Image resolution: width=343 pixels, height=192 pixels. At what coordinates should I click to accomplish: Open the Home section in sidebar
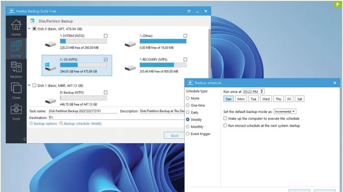16,27
